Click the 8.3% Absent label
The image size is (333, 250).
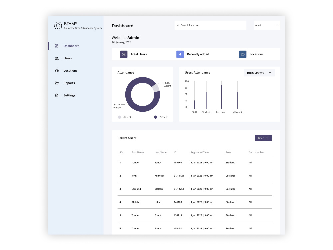(167, 84)
